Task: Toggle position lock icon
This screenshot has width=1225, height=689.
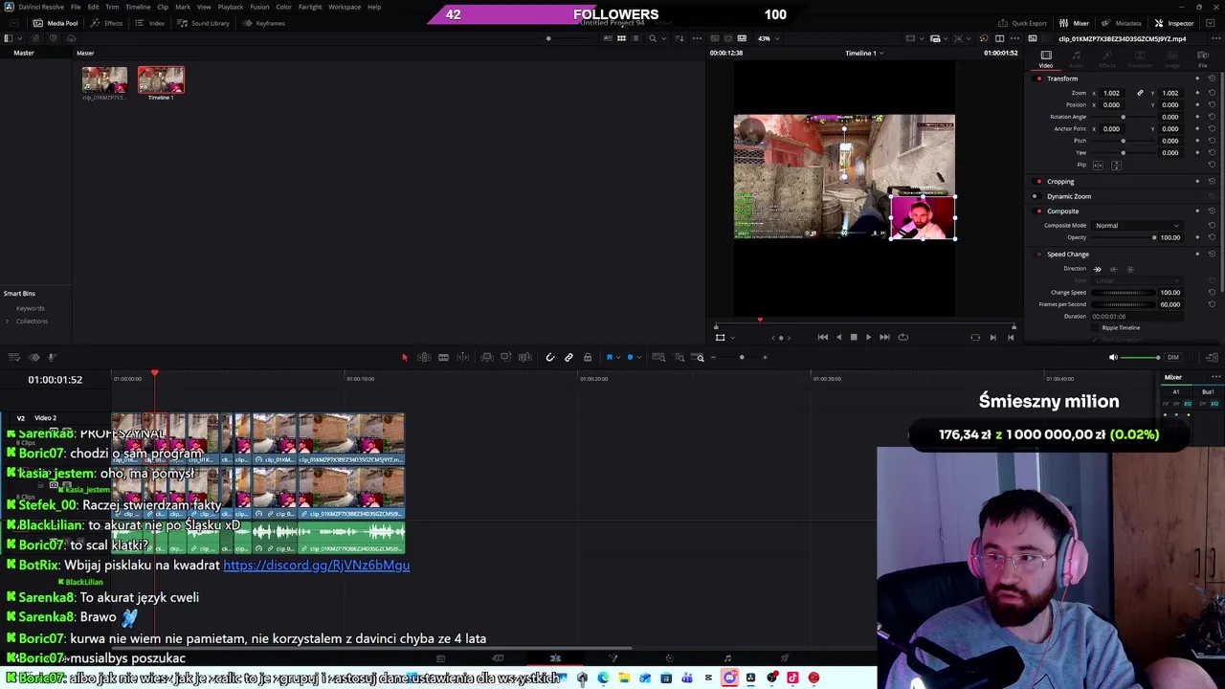Action: tap(588, 357)
